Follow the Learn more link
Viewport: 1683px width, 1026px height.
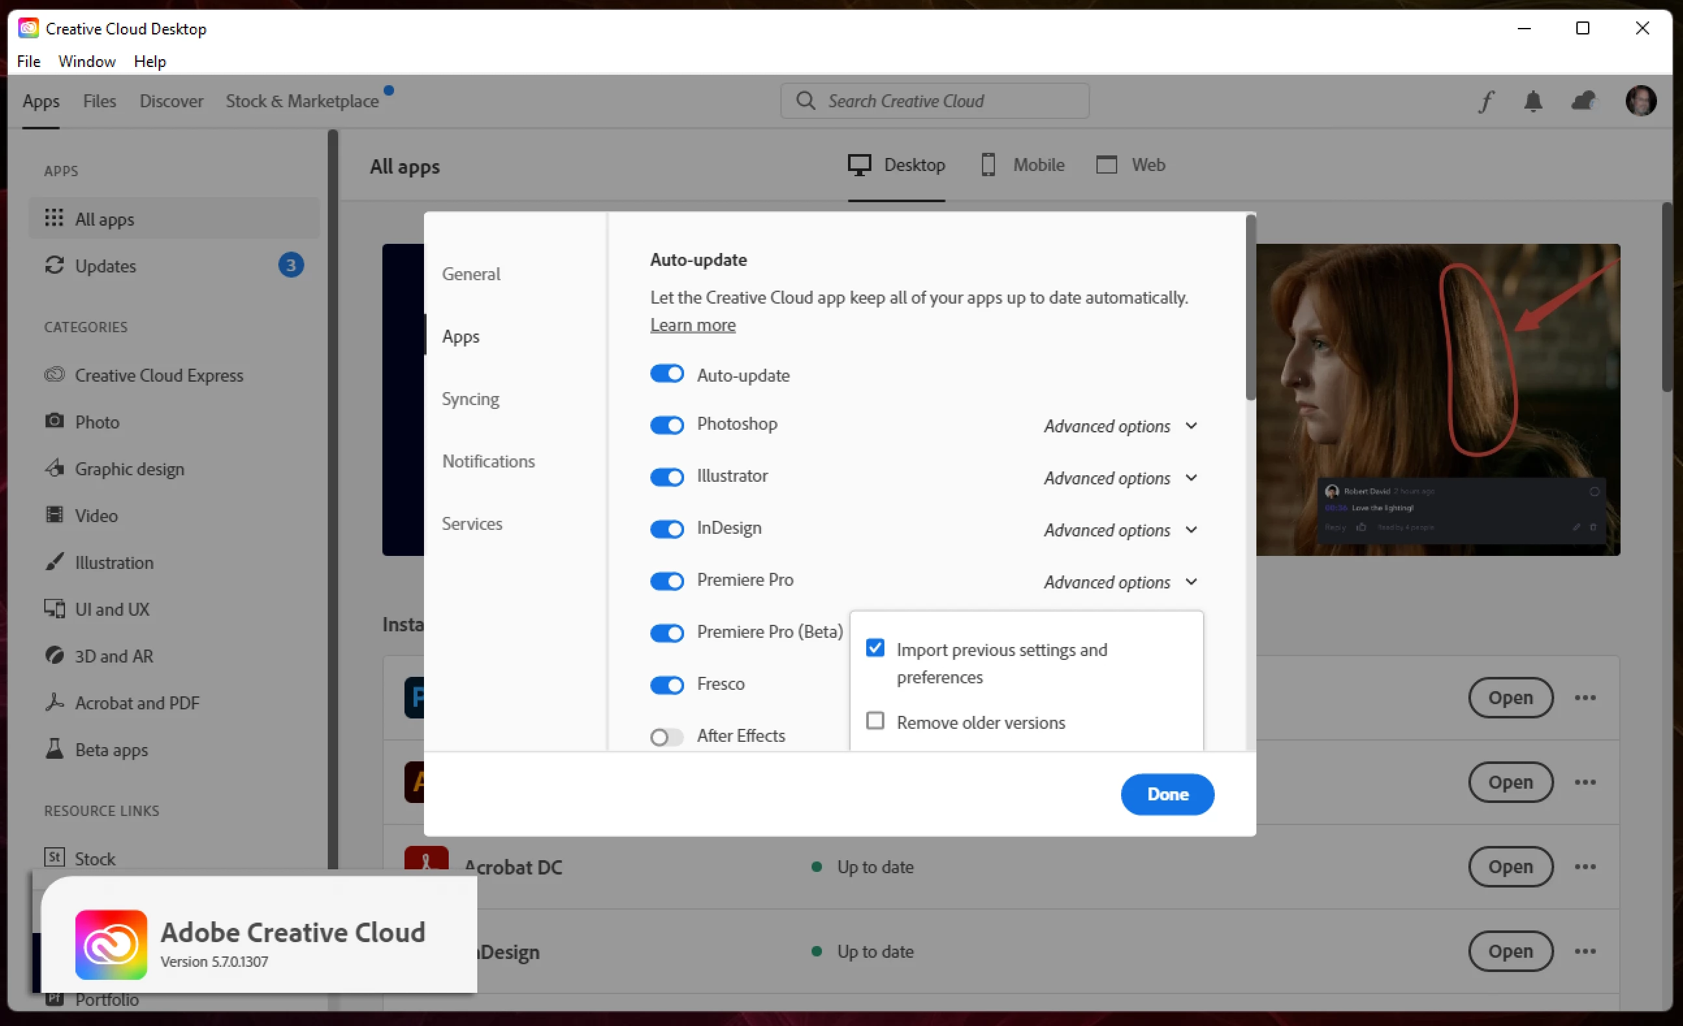[693, 325]
